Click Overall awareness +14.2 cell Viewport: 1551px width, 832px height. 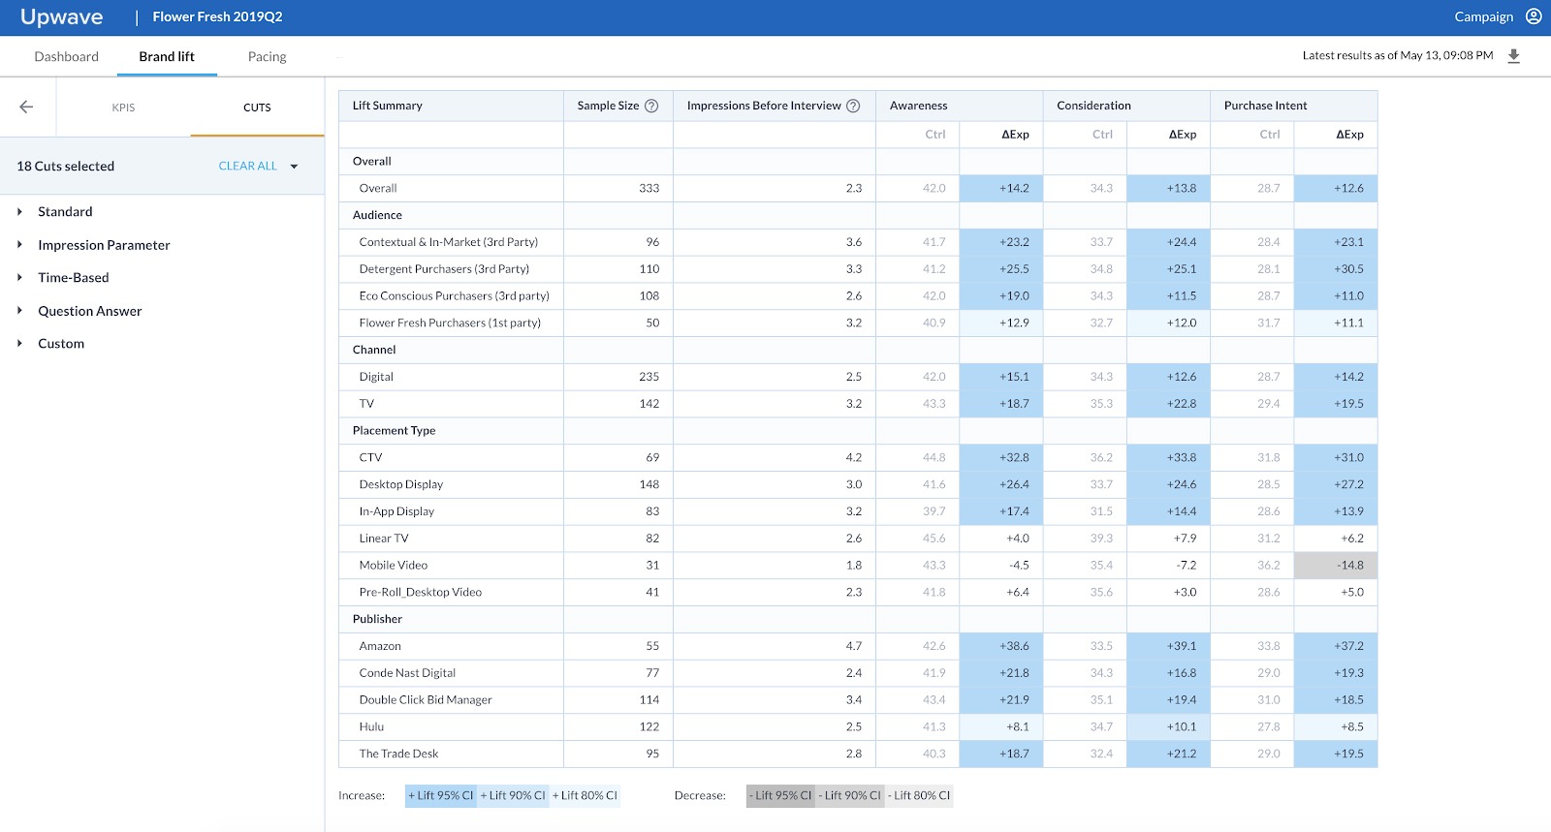point(1001,188)
